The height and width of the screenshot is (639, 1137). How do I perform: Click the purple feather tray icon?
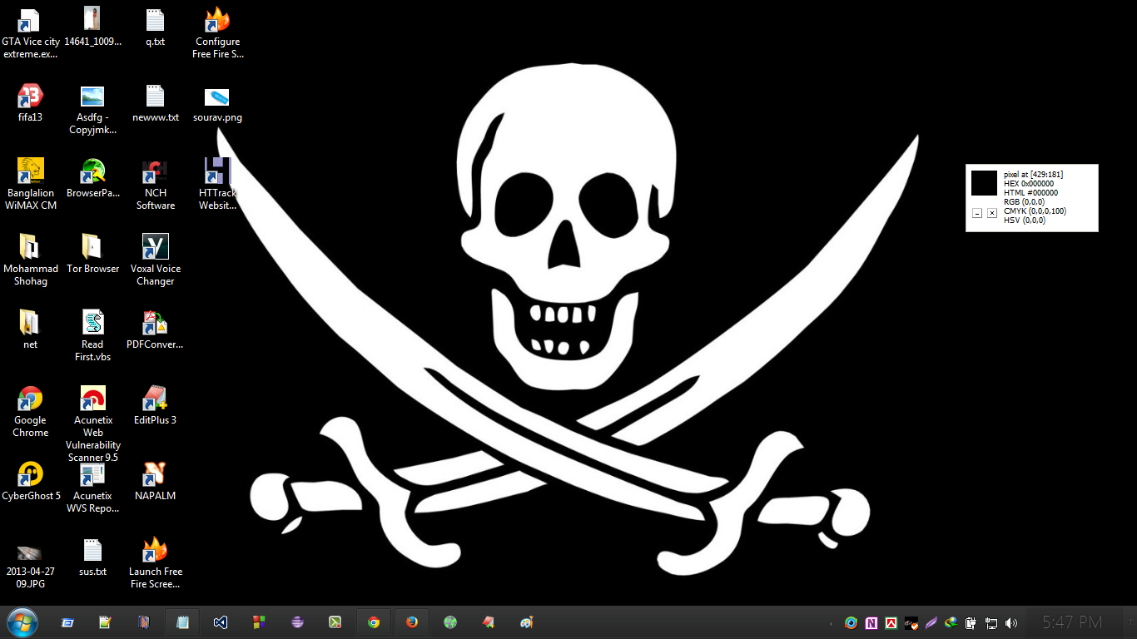pos(931,622)
